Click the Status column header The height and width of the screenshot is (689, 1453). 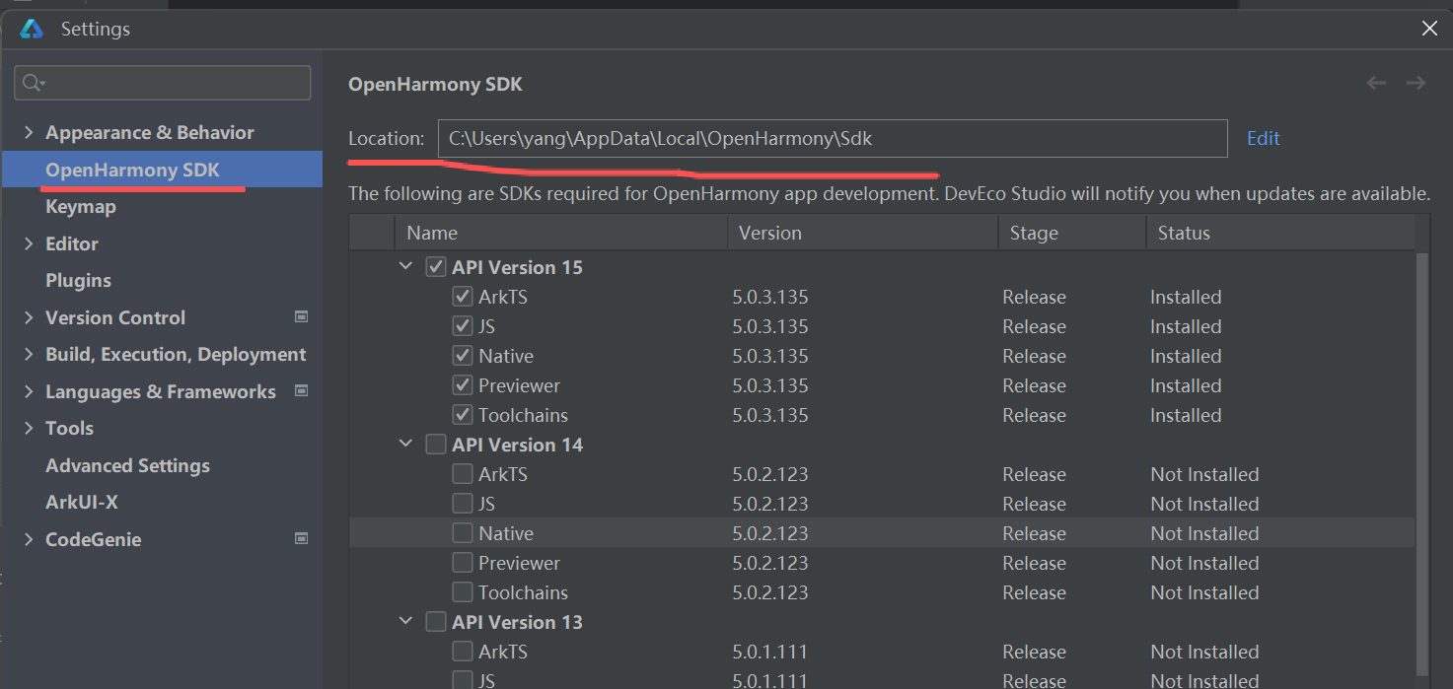(x=1279, y=234)
